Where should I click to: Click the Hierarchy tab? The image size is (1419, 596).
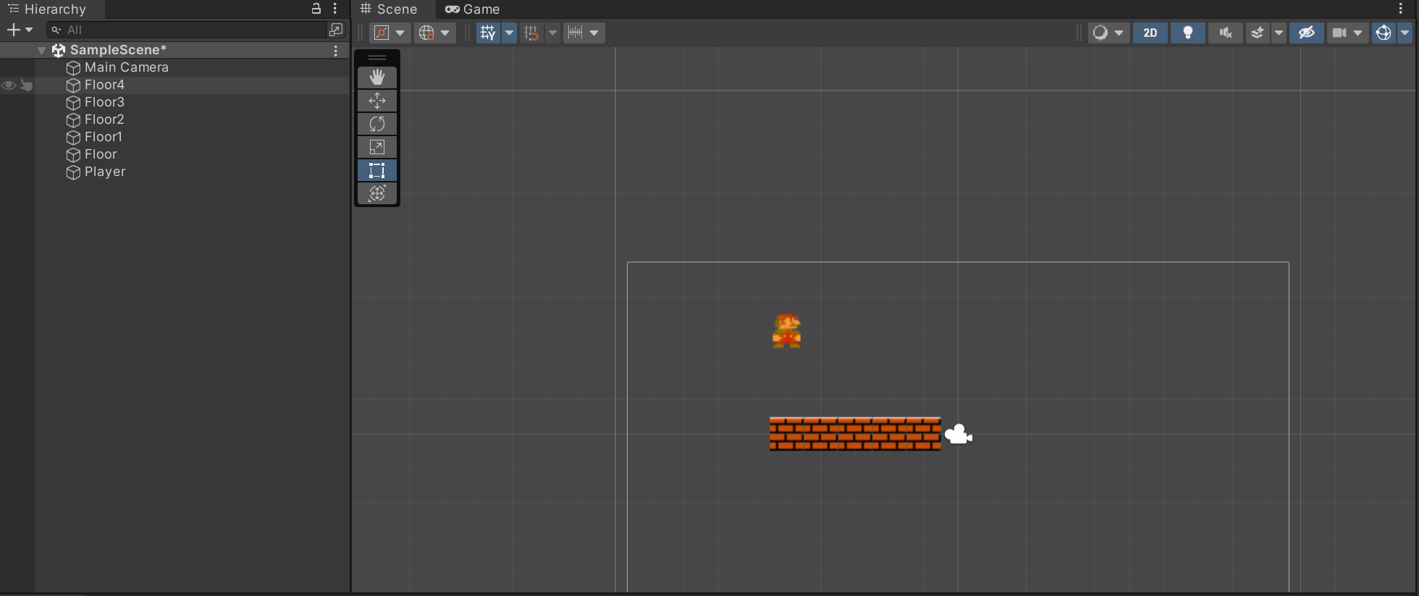click(48, 9)
